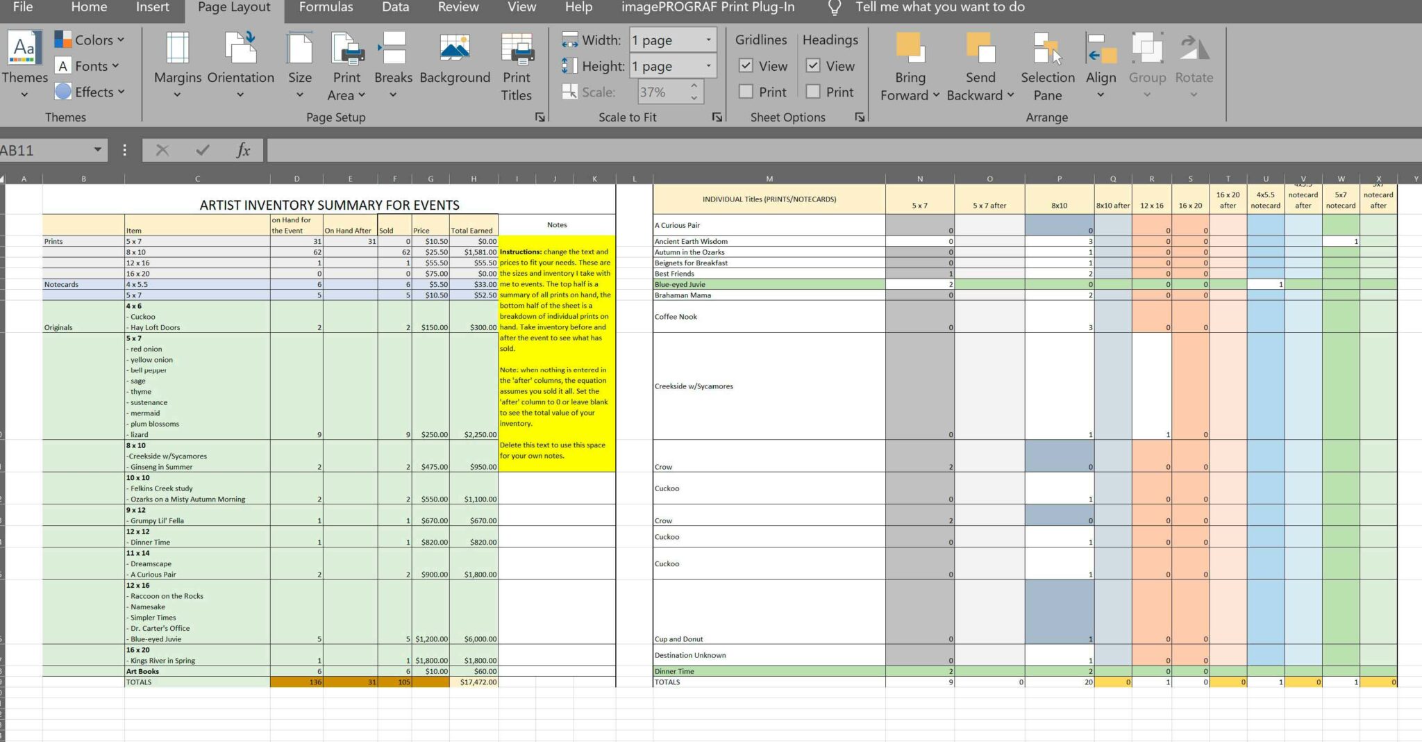Enable Gridlines Print checkbox

click(x=747, y=91)
